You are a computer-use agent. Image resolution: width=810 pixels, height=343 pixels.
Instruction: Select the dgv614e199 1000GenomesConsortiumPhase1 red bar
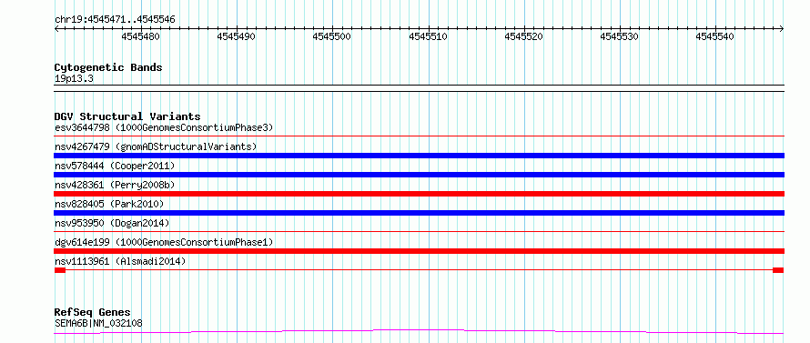tap(420, 251)
